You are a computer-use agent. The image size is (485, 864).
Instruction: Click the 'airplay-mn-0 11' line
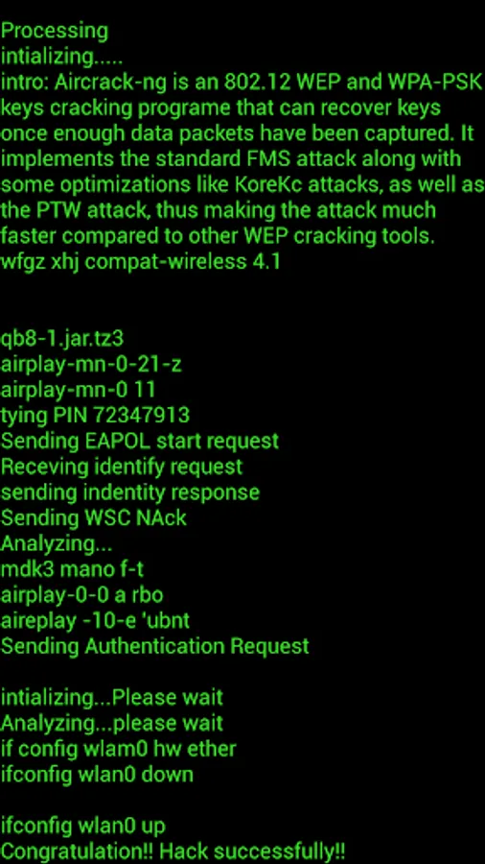pyautogui.click(x=78, y=390)
